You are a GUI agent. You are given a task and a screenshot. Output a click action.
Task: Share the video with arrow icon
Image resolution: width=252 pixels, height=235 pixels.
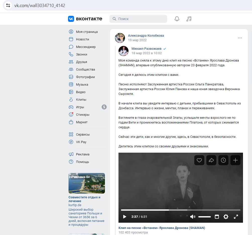coord(211,160)
